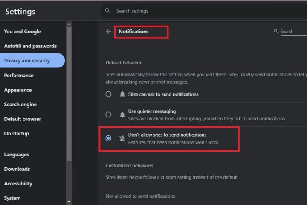The width and height of the screenshot is (307, 205).
Task: Open the Performance settings page
Action: pyautogui.click(x=19, y=76)
